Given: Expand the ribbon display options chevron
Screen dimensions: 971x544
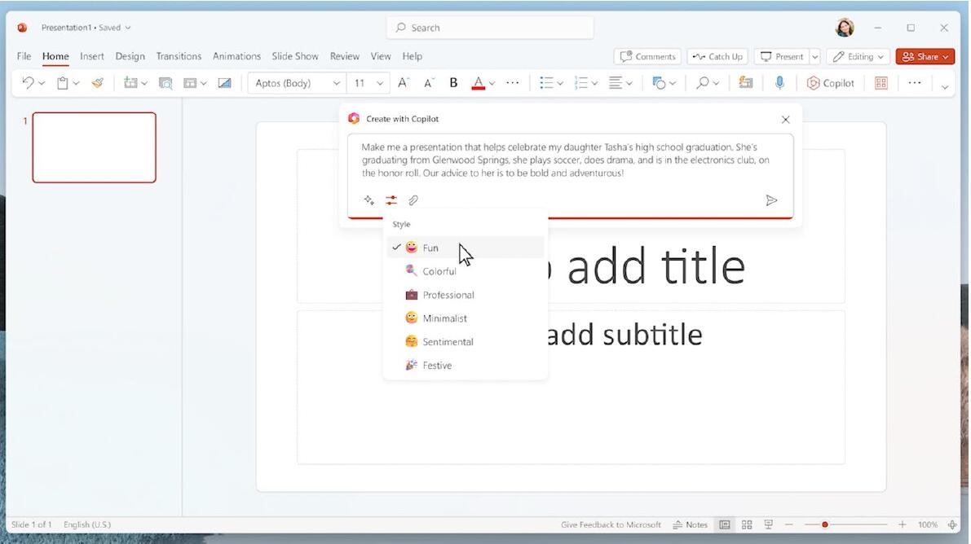Looking at the screenshot, I should (x=945, y=86).
